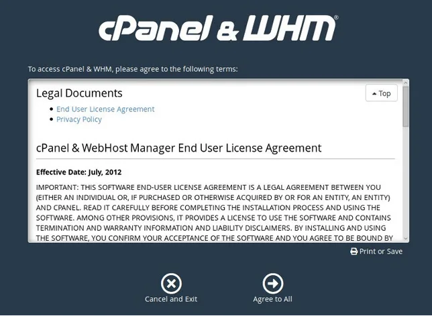Click the cPanel & WHM logo
The height and width of the screenshot is (316, 432).
pos(219,28)
